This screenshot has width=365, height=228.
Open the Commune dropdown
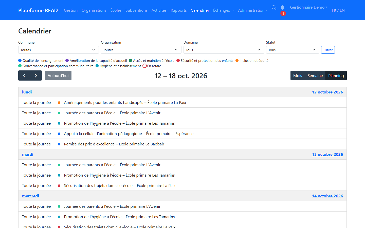click(x=59, y=50)
